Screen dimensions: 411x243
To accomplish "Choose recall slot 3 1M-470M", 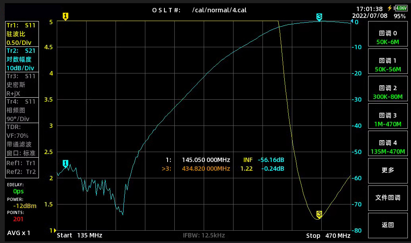I will tap(388, 120).
